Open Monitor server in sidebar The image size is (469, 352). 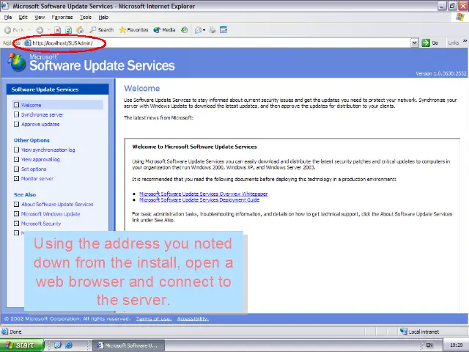coord(37,179)
